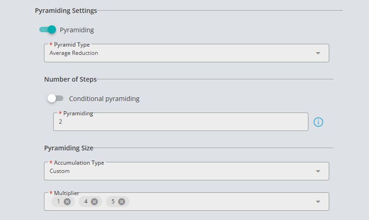
Task: Click the Pyramiding Settings section header
Action: (66, 11)
